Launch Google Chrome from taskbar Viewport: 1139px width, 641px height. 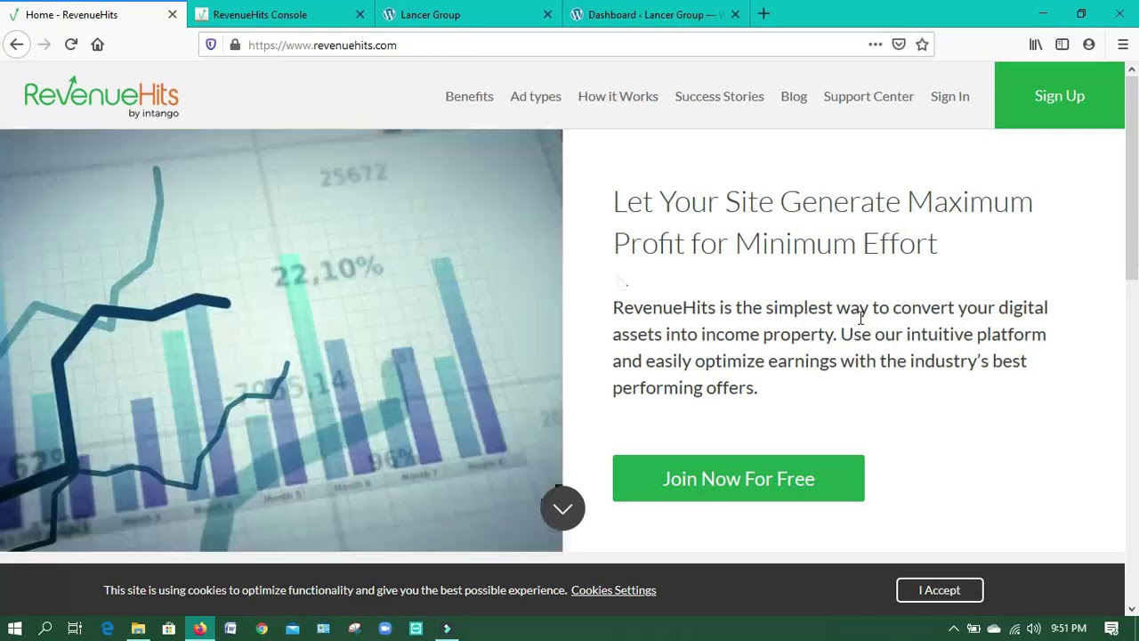point(262,629)
